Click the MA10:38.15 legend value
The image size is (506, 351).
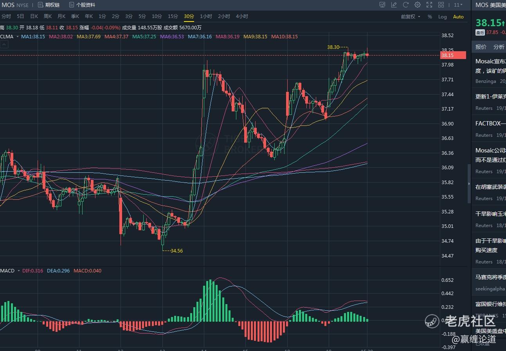click(284, 36)
